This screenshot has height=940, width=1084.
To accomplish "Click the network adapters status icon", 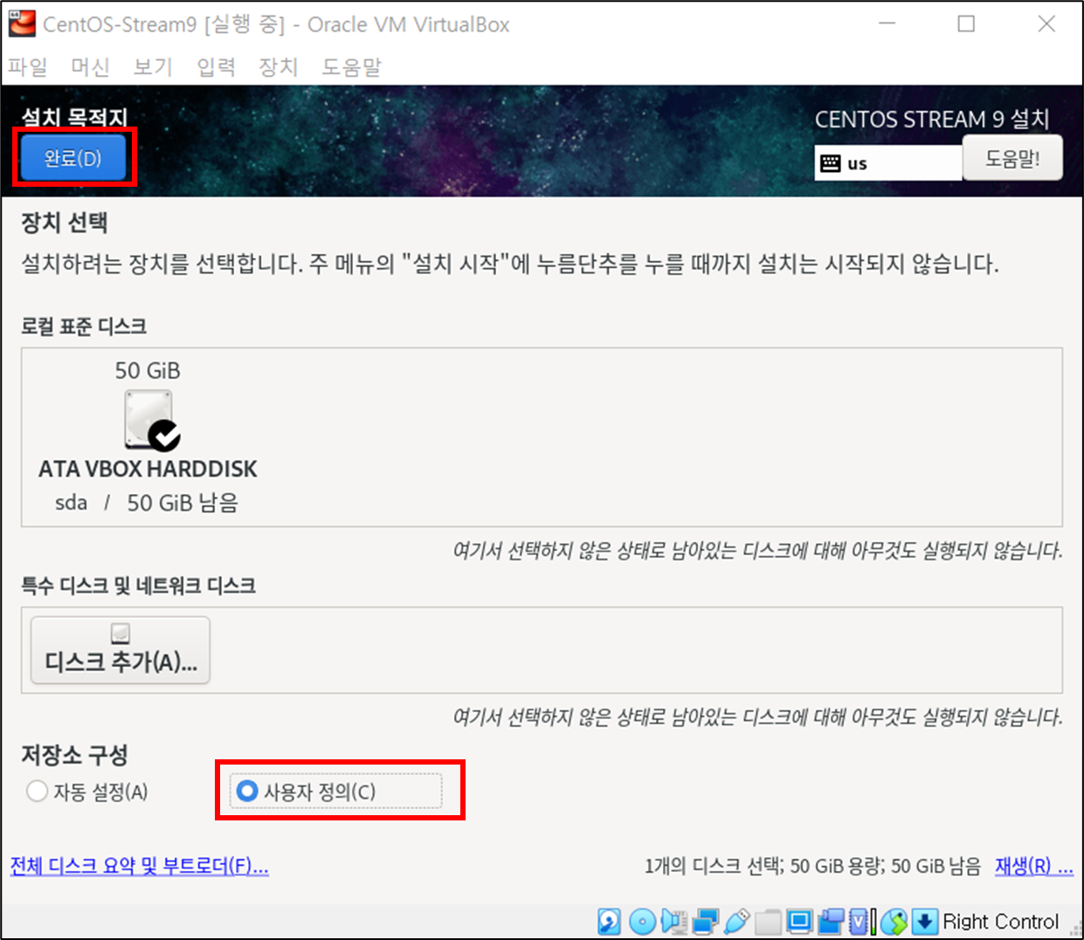I will (x=705, y=921).
